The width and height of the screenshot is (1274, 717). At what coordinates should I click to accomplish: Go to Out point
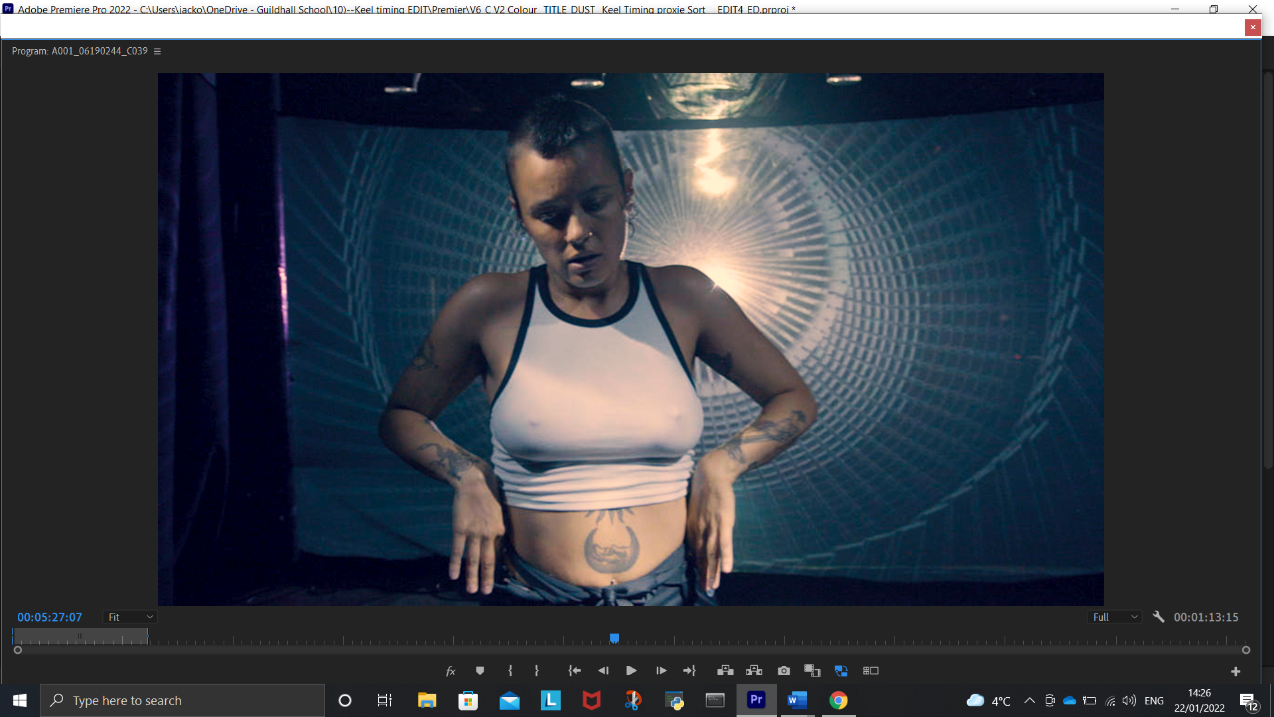(x=689, y=671)
